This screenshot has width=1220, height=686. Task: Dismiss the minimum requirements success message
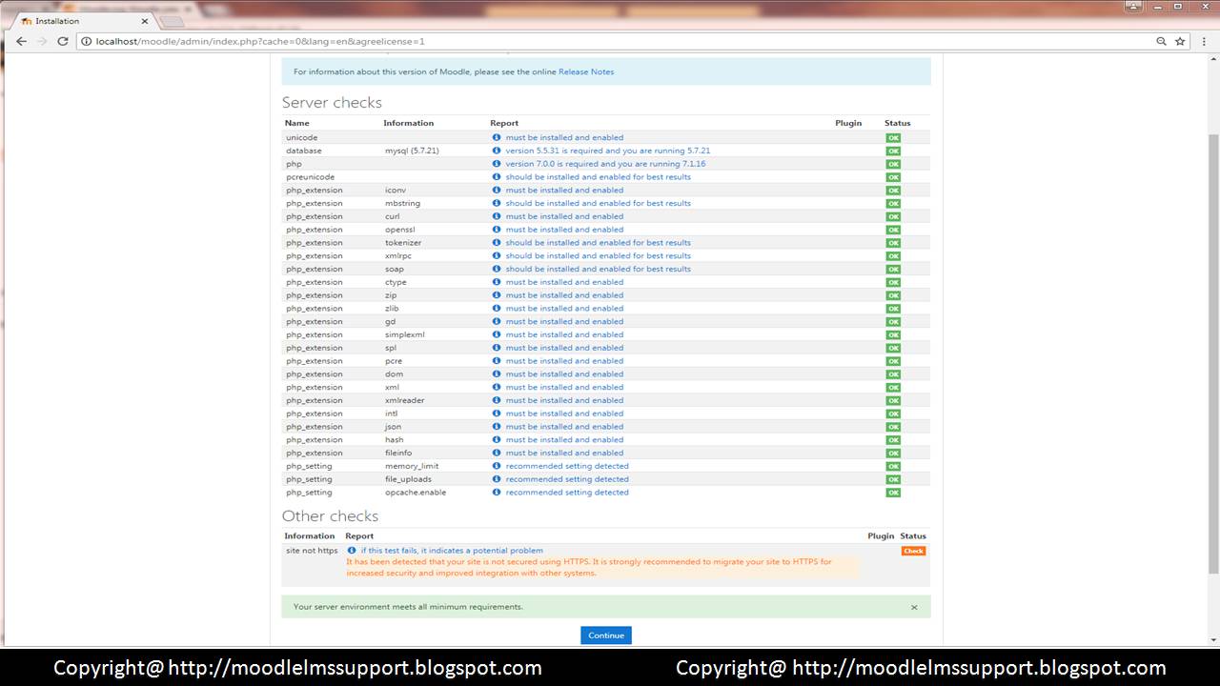point(914,607)
